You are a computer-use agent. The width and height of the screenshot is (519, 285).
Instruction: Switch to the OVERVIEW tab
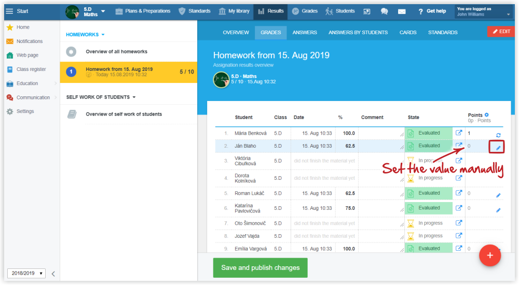click(x=236, y=33)
